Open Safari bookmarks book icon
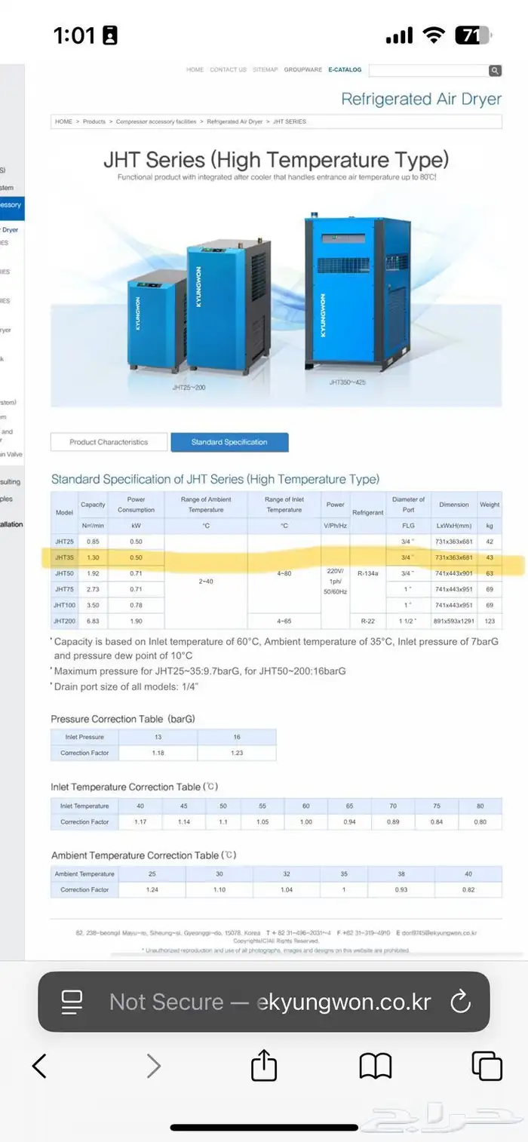This screenshot has height=1142, width=528. coord(376,1065)
